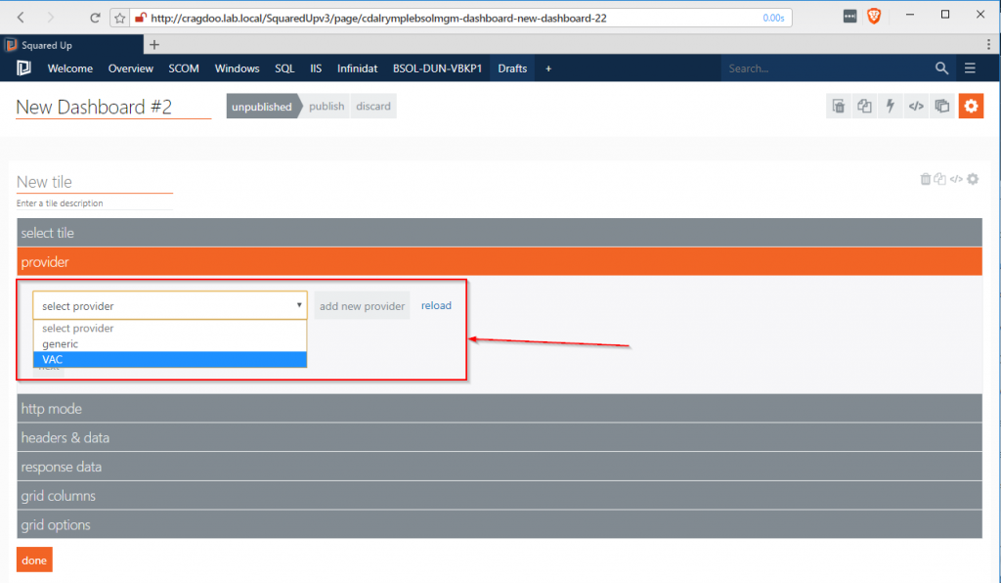Click the stacked pages icon in dashboard toolbar
The width and height of the screenshot is (1001, 583).
(x=942, y=107)
